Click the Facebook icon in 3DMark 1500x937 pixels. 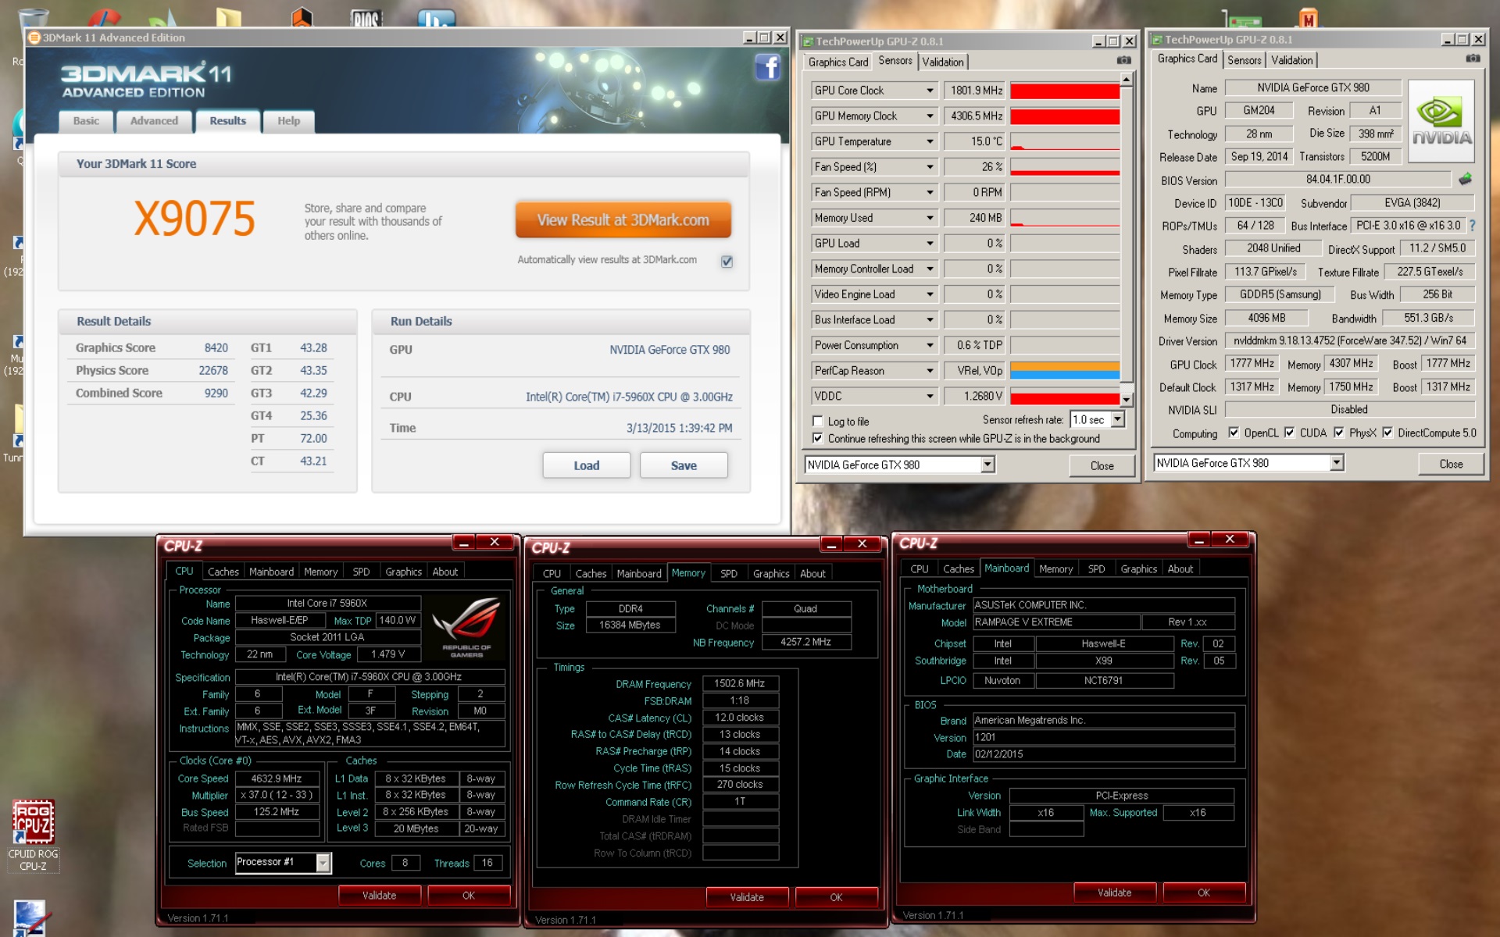767,67
